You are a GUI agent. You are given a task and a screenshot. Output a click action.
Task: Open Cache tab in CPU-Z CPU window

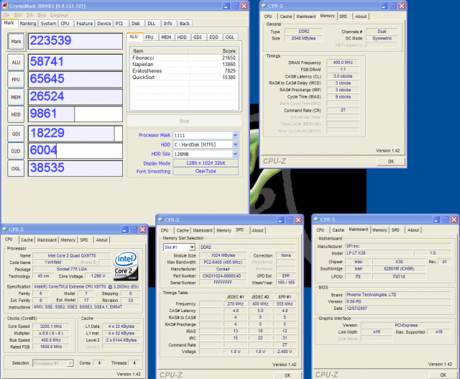click(x=27, y=240)
